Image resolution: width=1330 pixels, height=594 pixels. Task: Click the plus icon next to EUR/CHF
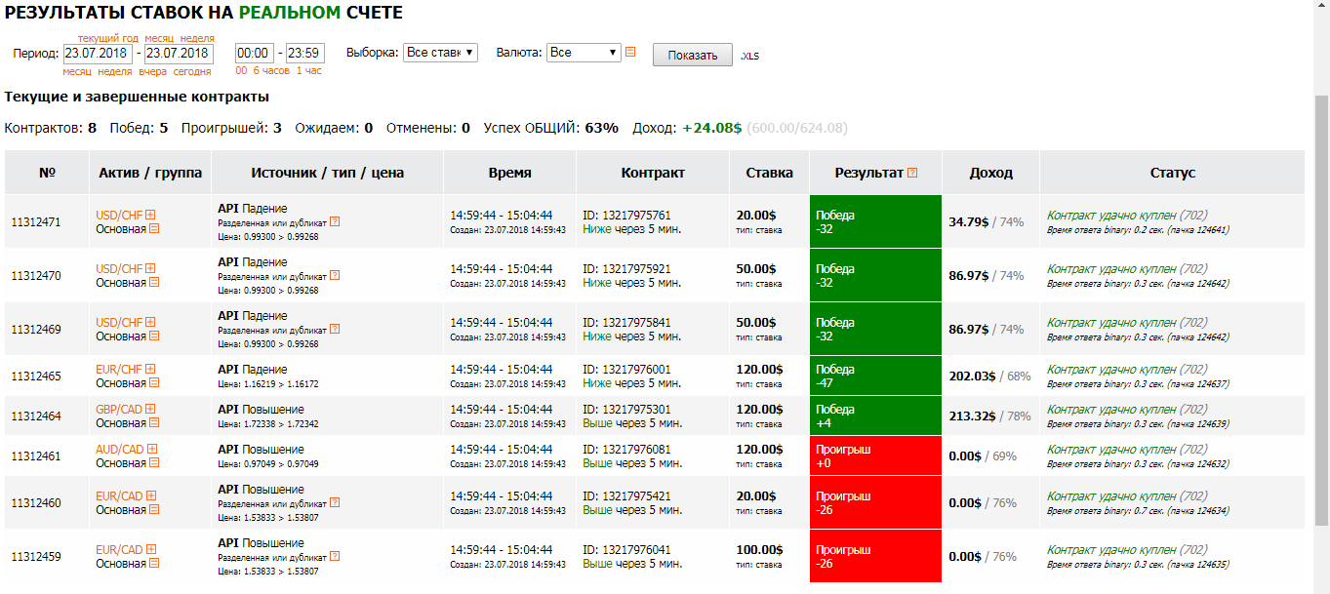coord(151,370)
